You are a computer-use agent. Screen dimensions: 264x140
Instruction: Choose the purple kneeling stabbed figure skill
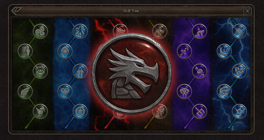(x=200, y=31)
